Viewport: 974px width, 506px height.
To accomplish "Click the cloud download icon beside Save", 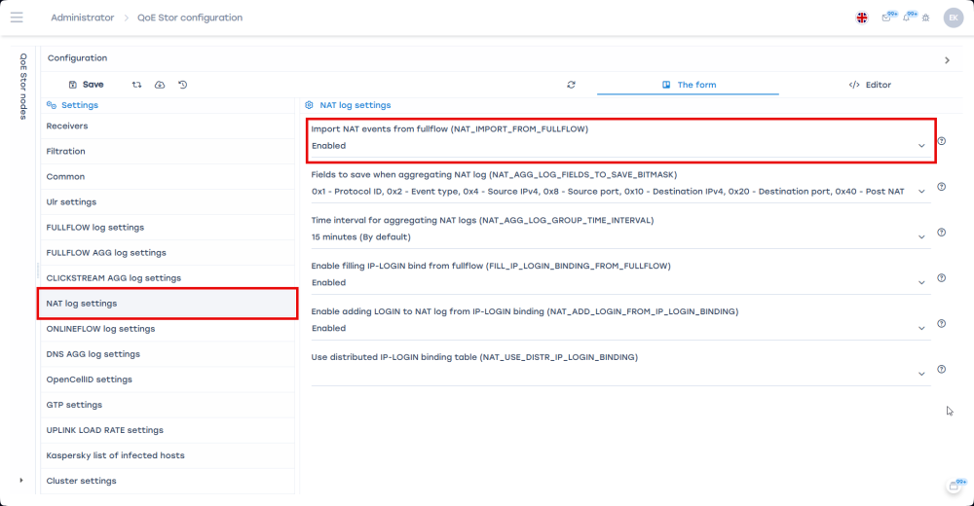I will point(160,85).
